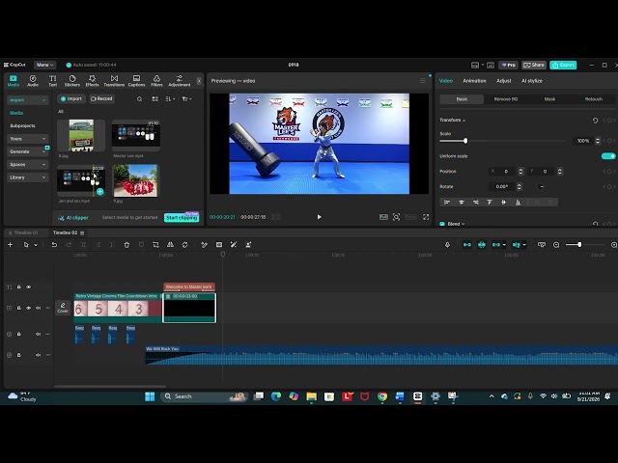Open the Filters panel
This screenshot has width=618, height=463.
156,81
